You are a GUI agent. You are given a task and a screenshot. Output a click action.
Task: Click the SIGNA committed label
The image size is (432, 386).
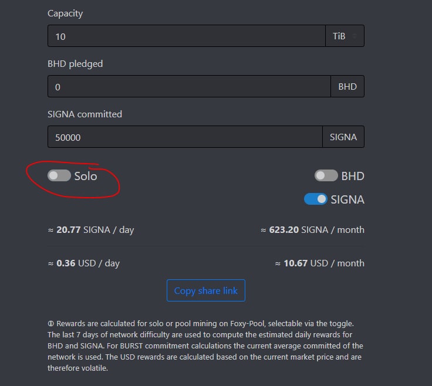coord(85,114)
